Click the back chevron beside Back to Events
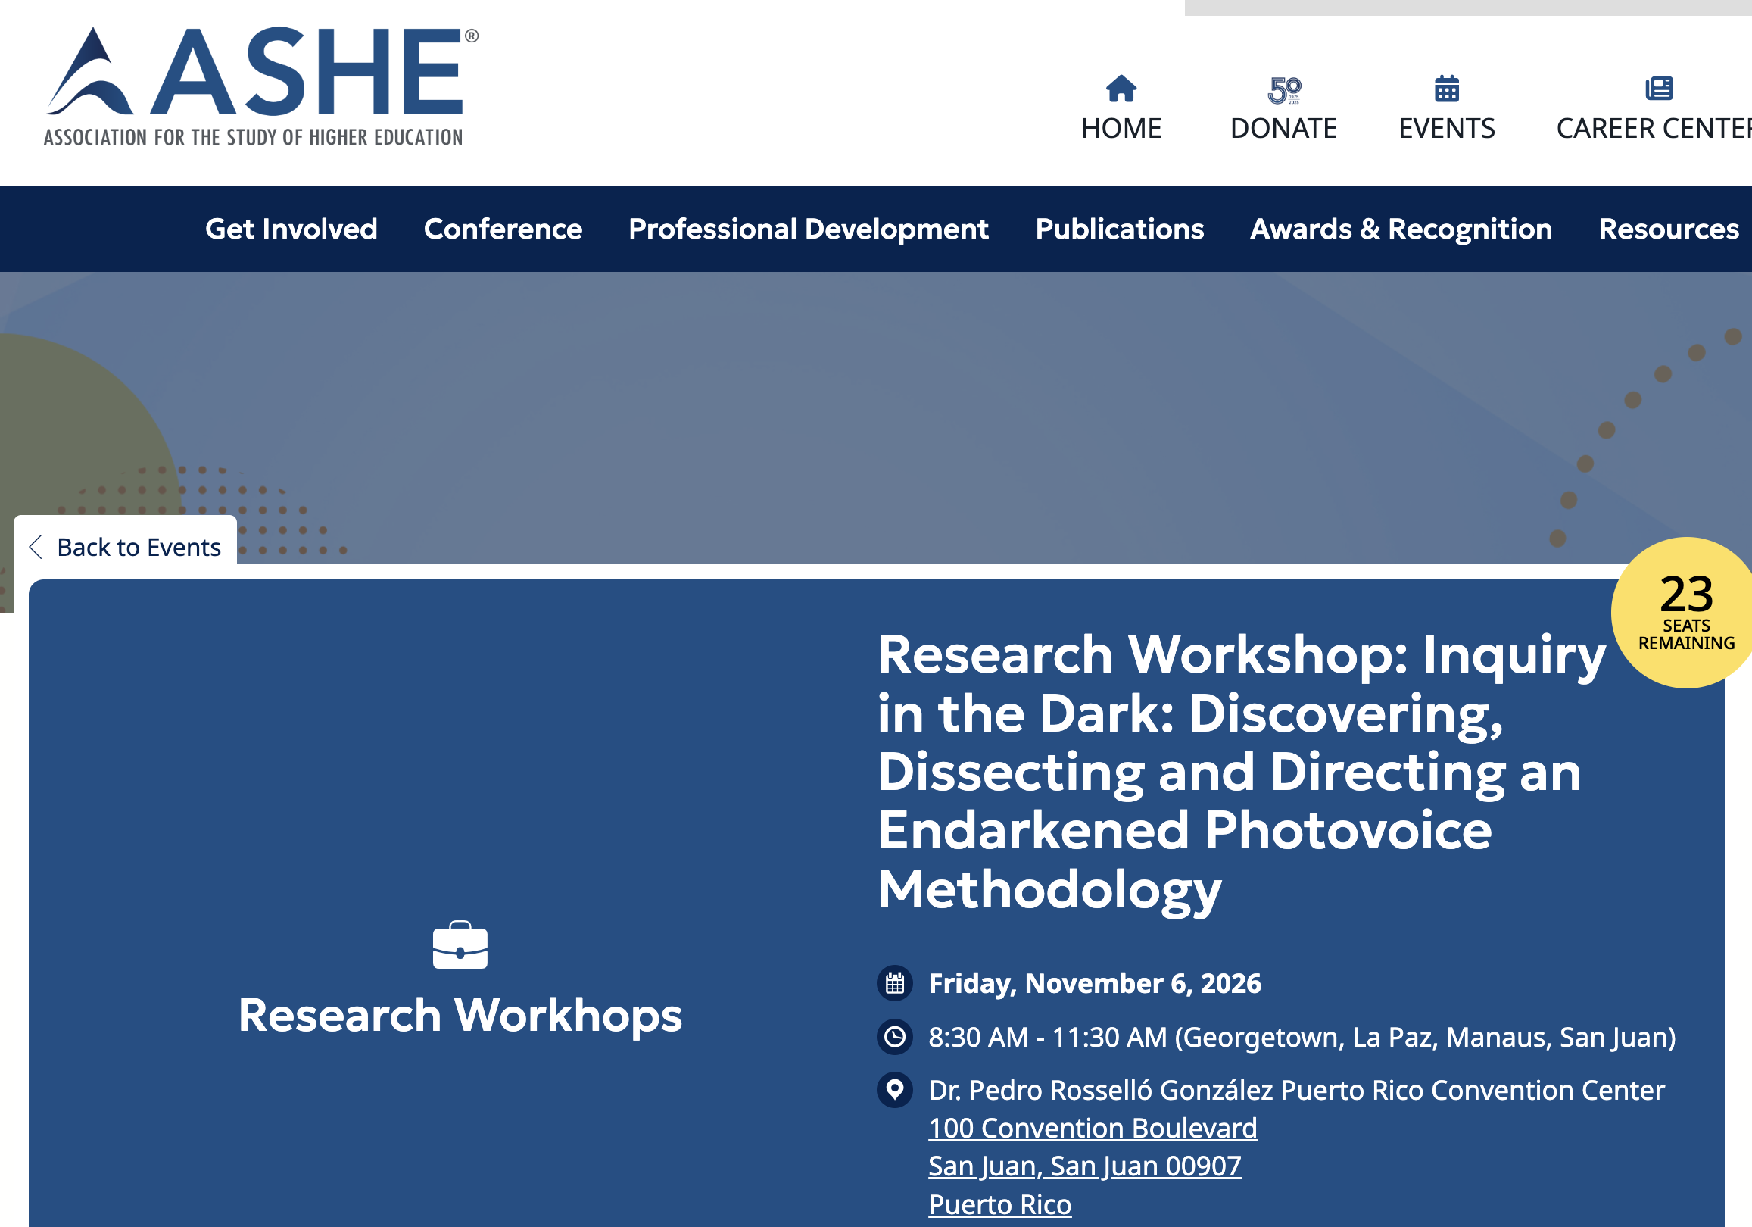Image resolution: width=1752 pixels, height=1227 pixels. click(x=35, y=547)
